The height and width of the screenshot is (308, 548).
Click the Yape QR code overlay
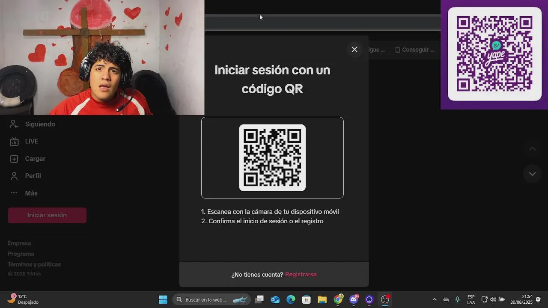(x=494, y=54)
